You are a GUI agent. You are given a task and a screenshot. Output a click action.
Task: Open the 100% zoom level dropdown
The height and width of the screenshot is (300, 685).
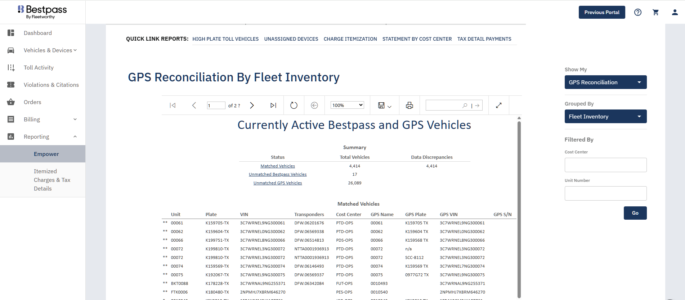point(347,105)
